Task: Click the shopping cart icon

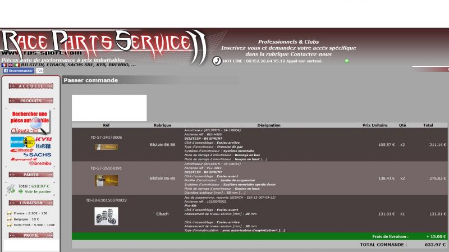Action: click(x=11, y=189)
